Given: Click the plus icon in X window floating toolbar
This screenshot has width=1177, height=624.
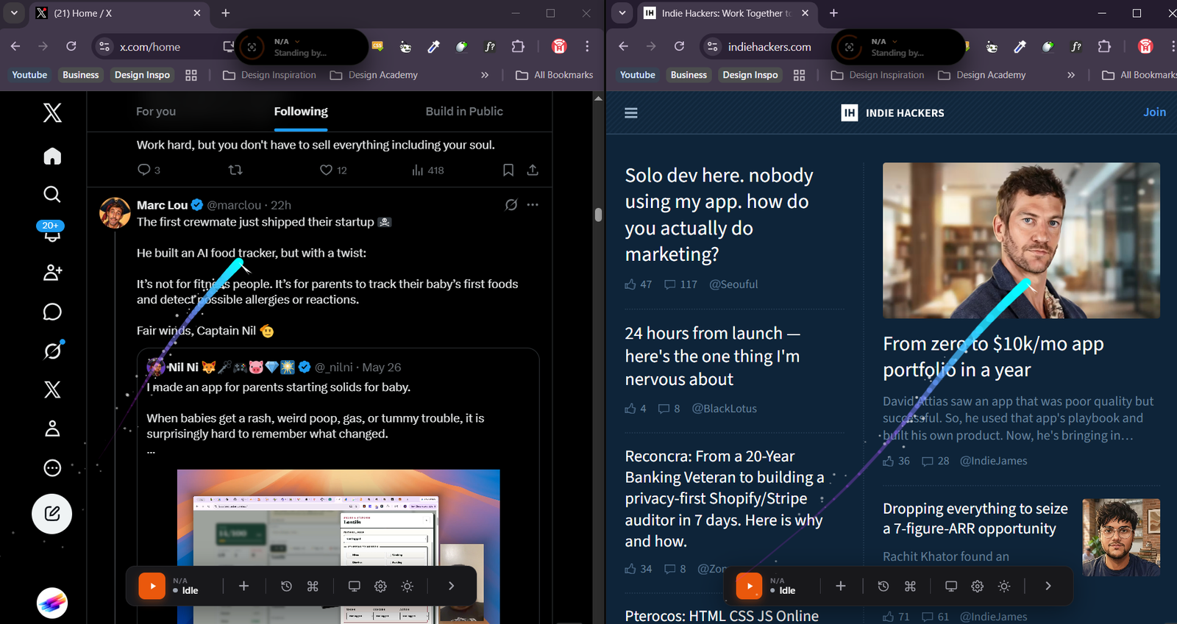Looking at the screenshot, I should click(243, 586).
